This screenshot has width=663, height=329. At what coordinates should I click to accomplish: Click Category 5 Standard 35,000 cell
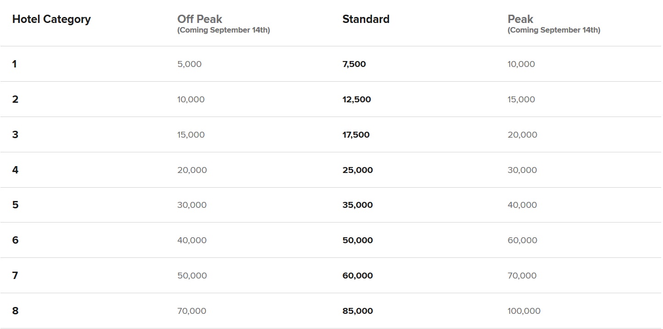[x=357, y=205]
